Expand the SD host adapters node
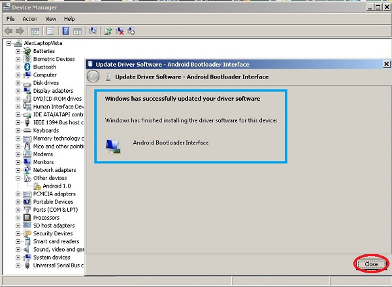This screenshot has width=392, height=287. [x=18, y=226]
